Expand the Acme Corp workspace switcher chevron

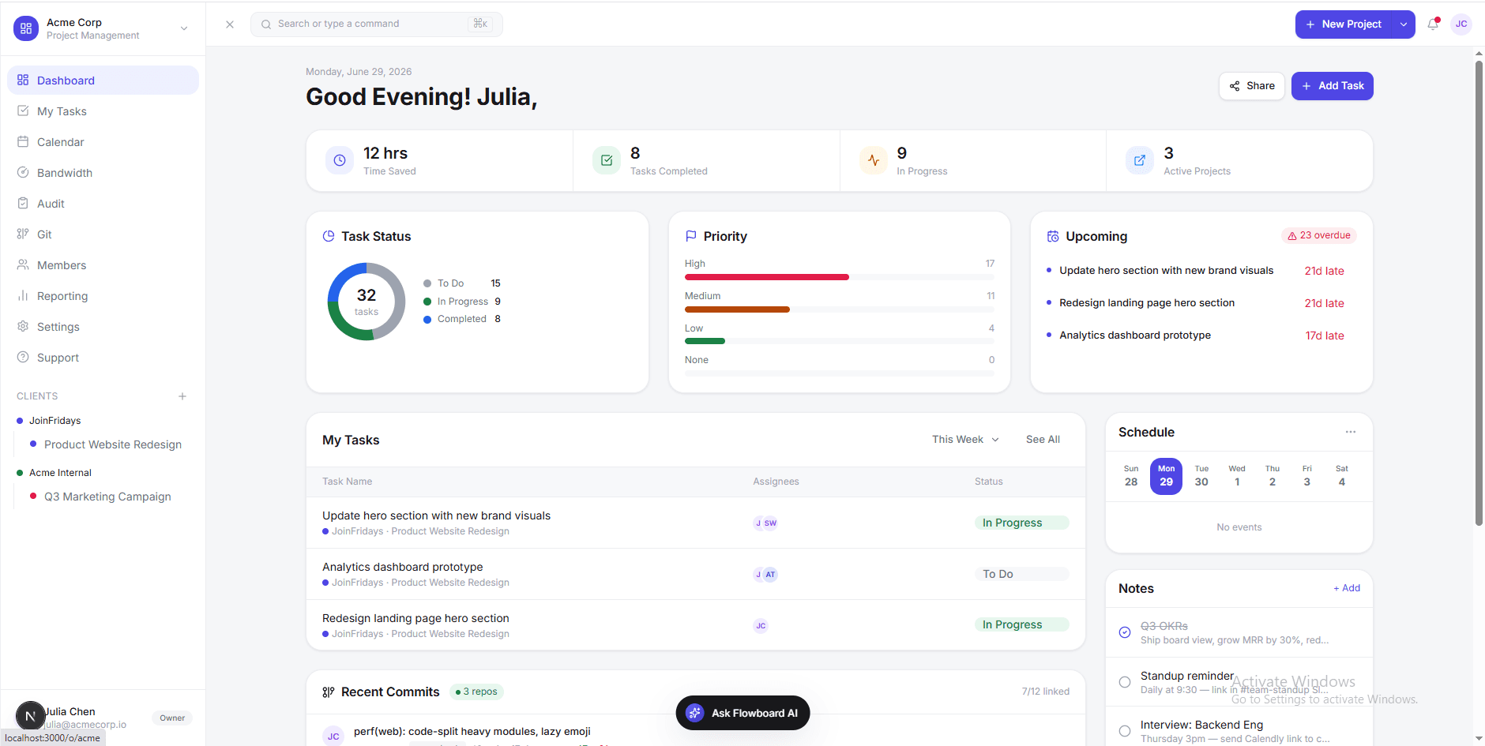[184, 28]
